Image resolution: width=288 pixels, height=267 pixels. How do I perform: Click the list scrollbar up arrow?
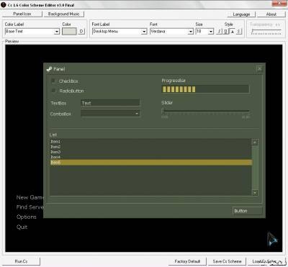click(255, 142)
